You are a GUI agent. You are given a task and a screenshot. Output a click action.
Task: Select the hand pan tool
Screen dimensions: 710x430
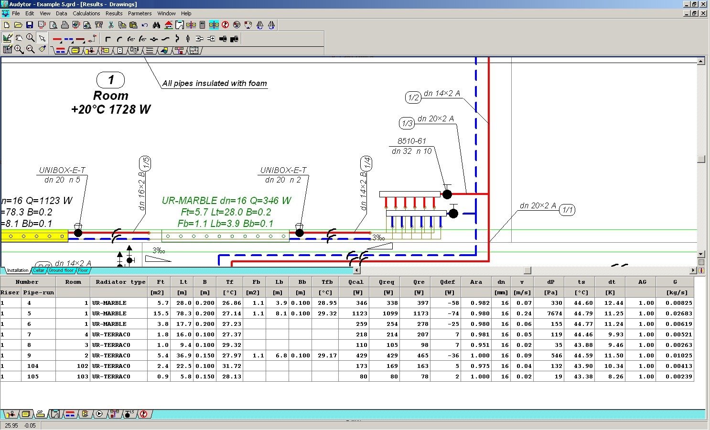19,38
